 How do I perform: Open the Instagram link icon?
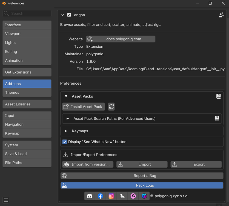point(111,196)
